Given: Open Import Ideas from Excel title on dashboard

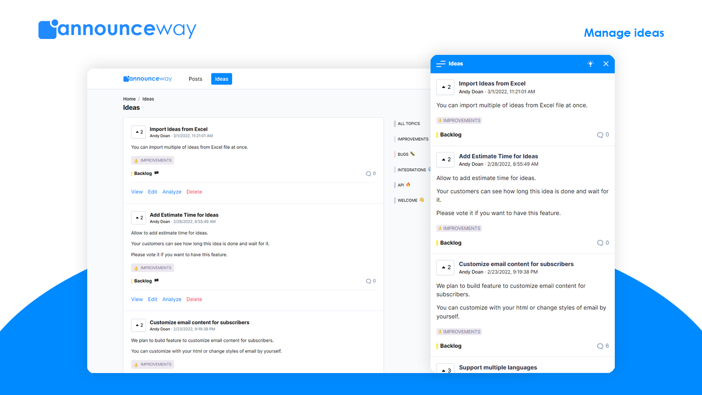Looking at the screenshot, I should 179,129.
